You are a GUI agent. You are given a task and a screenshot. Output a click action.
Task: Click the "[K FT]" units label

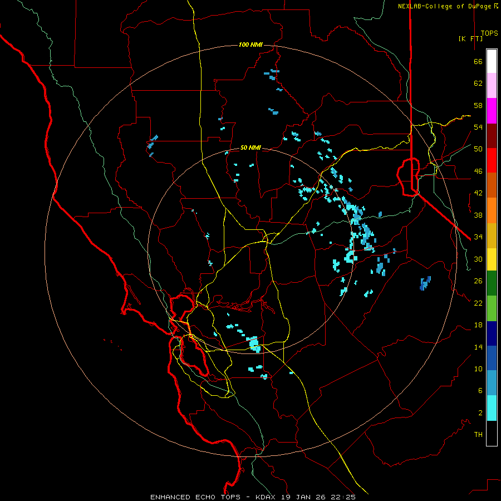pos(470,38)
